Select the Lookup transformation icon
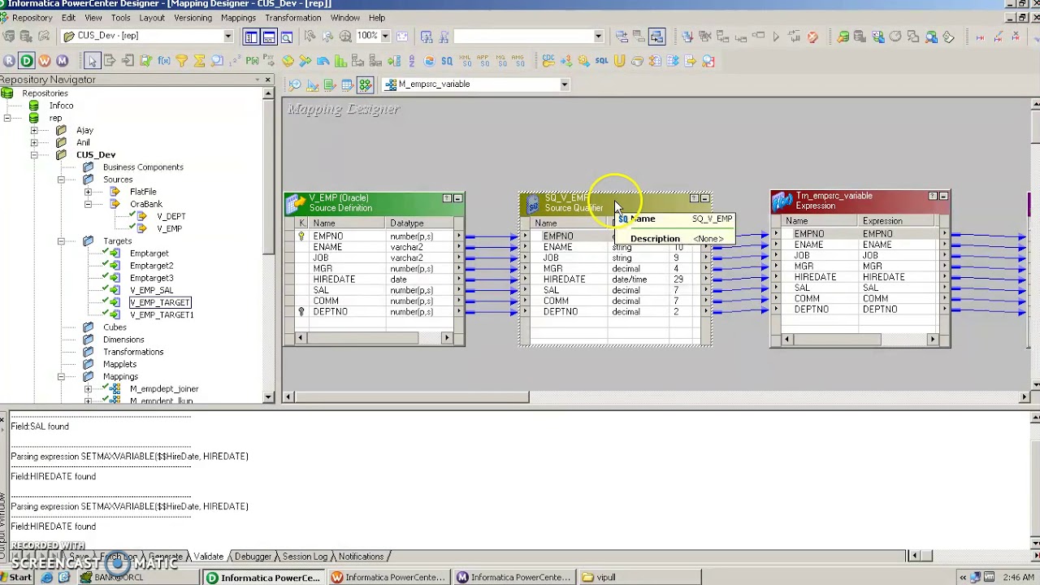 (217, 61)
